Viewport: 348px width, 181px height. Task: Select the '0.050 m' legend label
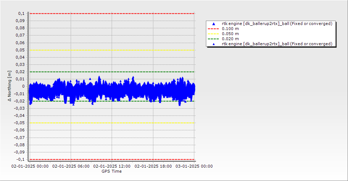[x=231, y=34]
